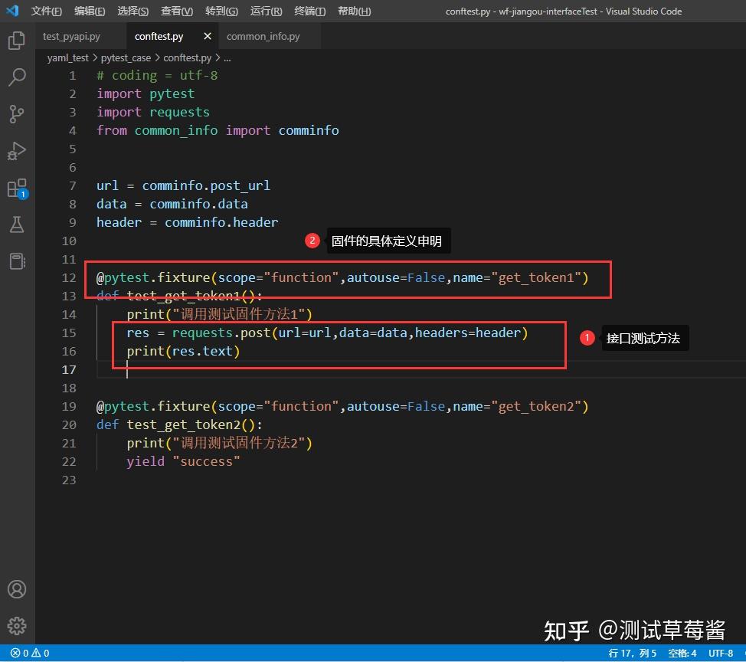
Task: Open the Accounts menu icon
Action: tap(17, 589)
